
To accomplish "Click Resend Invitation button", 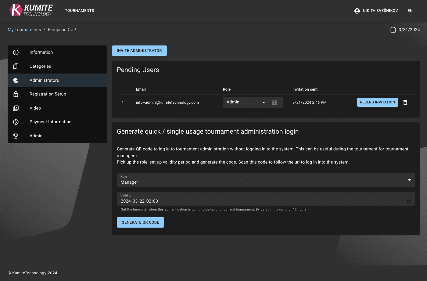I will (x=377, y=103).
